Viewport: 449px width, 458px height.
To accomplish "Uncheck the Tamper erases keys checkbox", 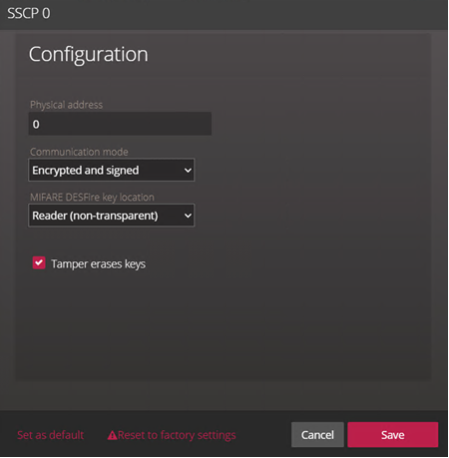I will 39,262.
